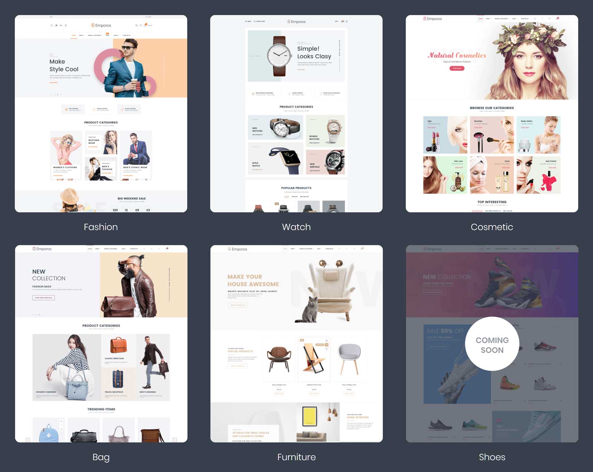Expand Pages & Features in the Fashion preview nav

pos(95,36)
